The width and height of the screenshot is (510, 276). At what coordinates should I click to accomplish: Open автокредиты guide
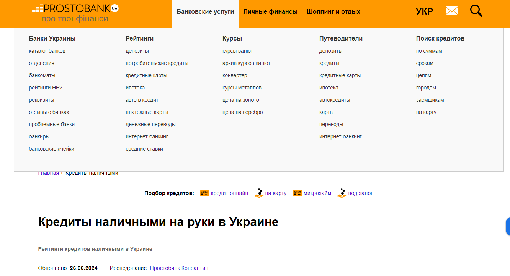point(335,100)
